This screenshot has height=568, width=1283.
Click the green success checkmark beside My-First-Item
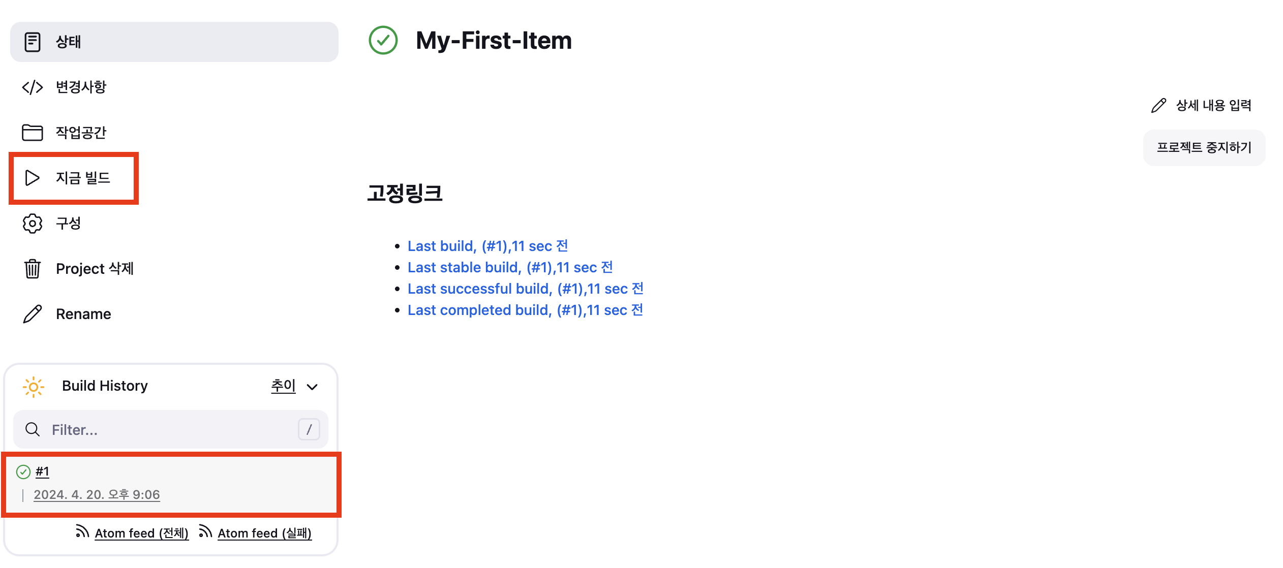coord(383,41)
